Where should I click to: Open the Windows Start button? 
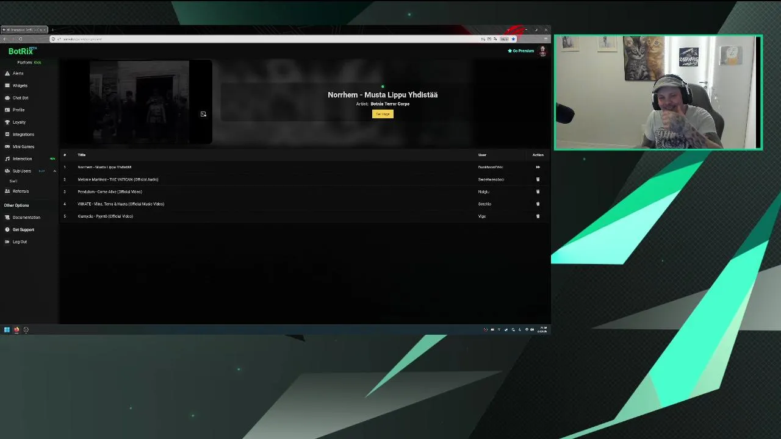[x=7, y=330]
